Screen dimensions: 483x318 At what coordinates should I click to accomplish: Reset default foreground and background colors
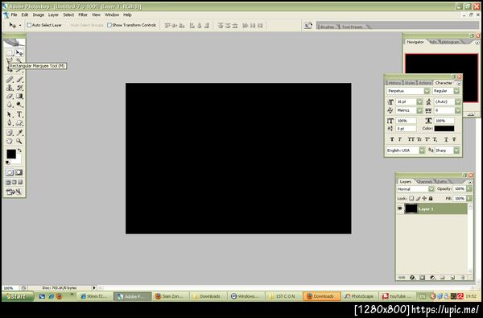pyautogui.click(x=8, y=163)
